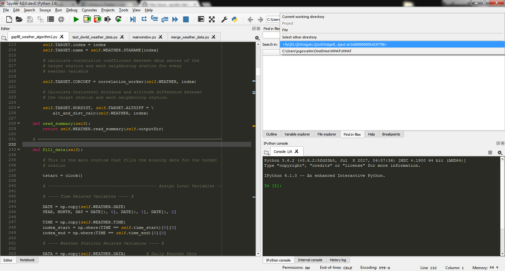
Task: Select OneDrive\WHAT\WHAT directory entry
Action: [392, 51]
